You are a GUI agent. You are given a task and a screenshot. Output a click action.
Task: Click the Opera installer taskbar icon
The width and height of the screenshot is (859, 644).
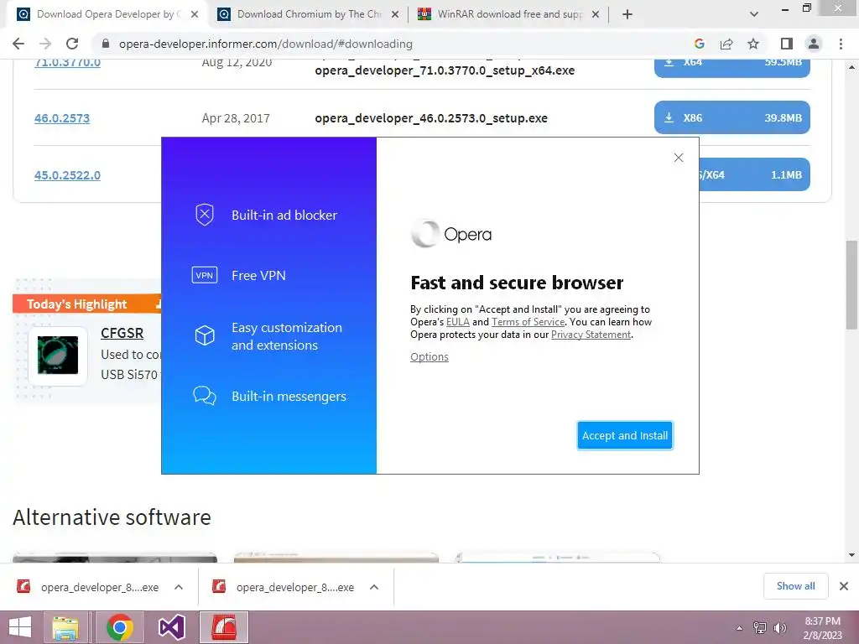pos(224,627)
